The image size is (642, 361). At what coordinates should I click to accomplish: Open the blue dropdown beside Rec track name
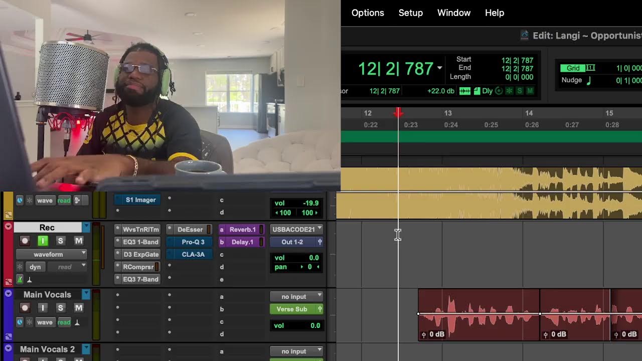pyautogui.click(x=86, y=228)
